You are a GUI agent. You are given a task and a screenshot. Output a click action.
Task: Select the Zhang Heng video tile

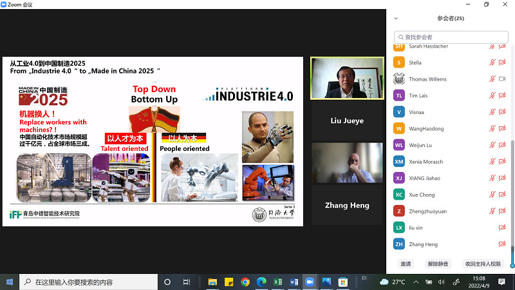[x=347, y=205]
